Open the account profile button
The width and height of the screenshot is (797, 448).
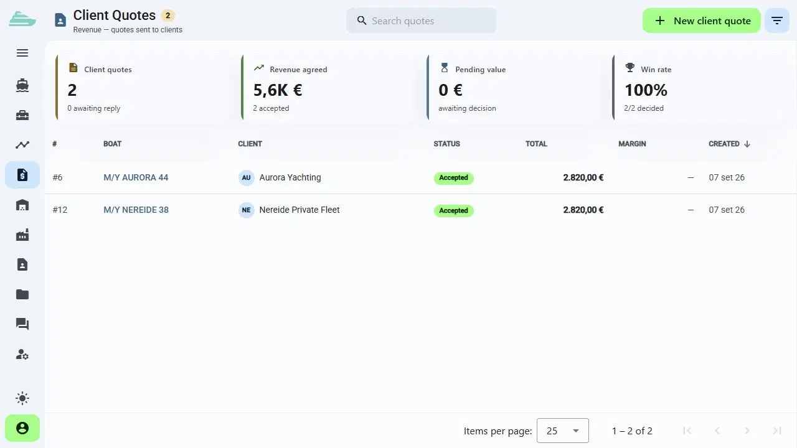[x=22, y=428]
